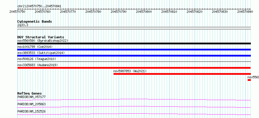Select the 2q33.3 band label

point(22,25)
